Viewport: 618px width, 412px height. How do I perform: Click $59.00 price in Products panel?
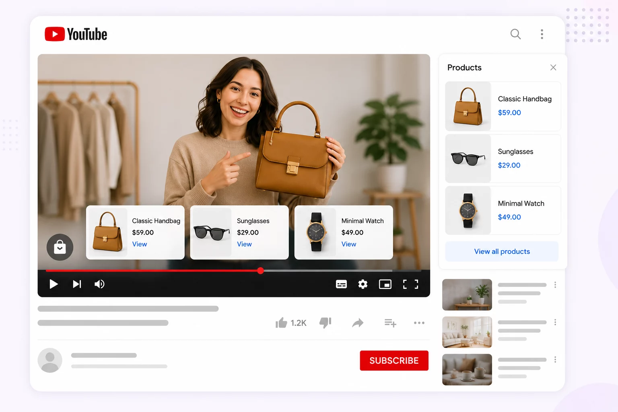(509, 113)
